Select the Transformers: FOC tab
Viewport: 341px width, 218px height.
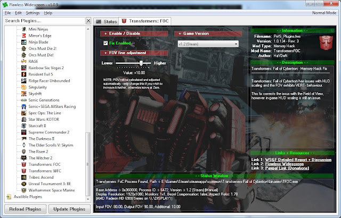145,21
